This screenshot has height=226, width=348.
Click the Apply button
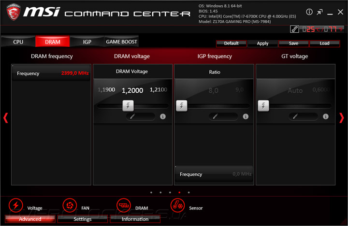pos(262,43)
